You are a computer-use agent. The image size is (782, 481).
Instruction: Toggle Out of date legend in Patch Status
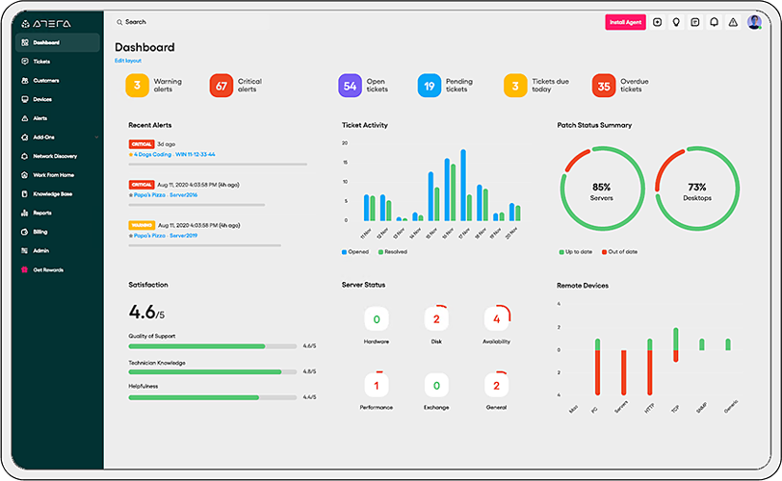[622, 251]
